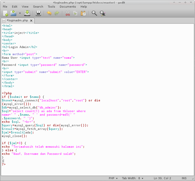Print the document via printer icon
This screenshot has height=181, width=195.
click(38, 13)
